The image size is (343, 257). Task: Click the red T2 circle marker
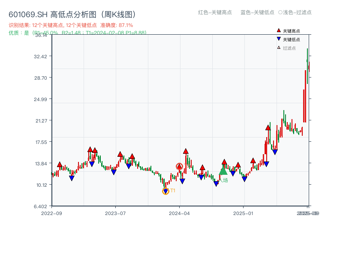click(x=180, y=166)
